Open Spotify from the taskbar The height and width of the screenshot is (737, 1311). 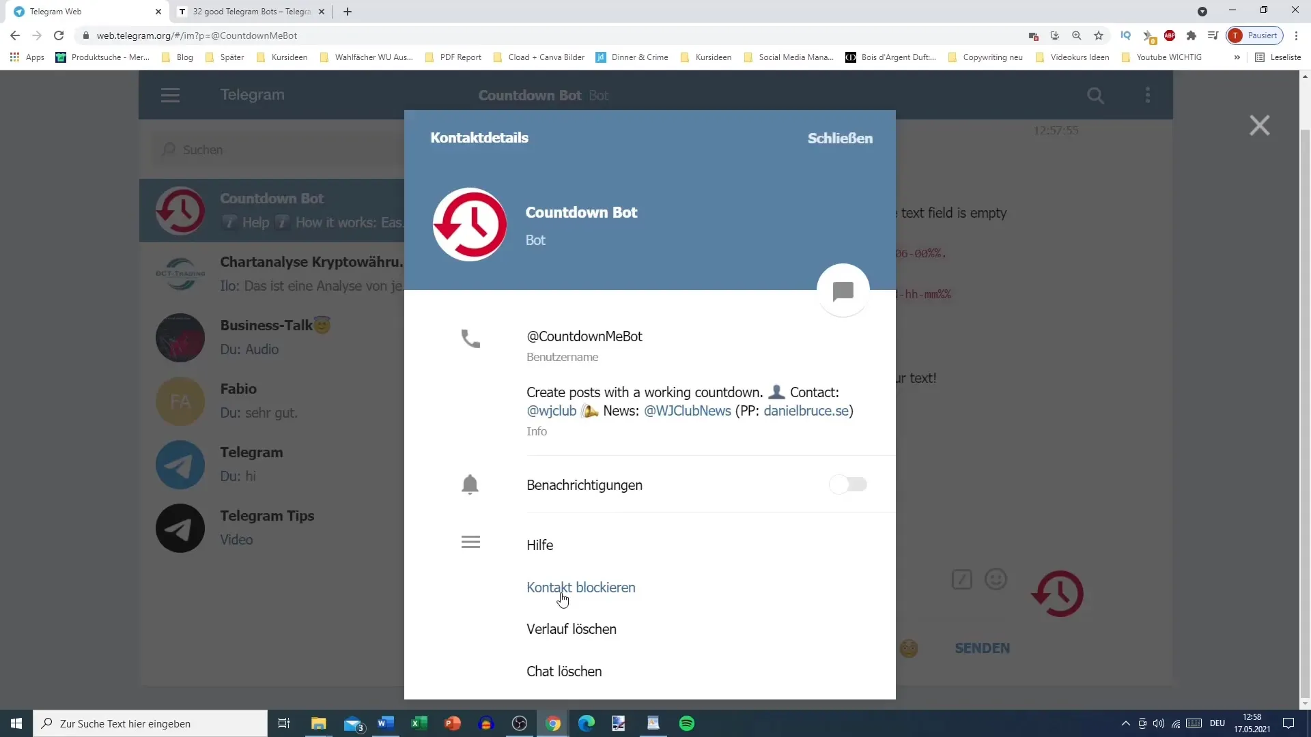tap(687, 723)
